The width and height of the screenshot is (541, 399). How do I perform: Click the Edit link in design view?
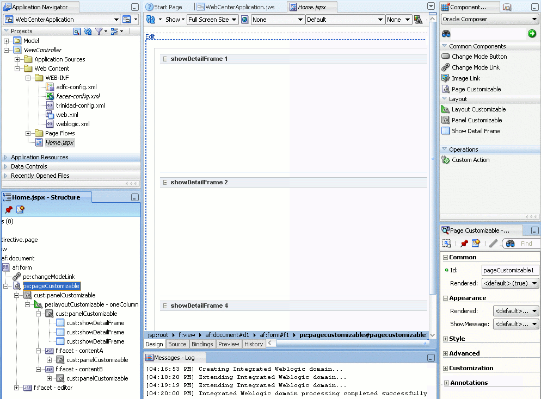coord(150,36)
